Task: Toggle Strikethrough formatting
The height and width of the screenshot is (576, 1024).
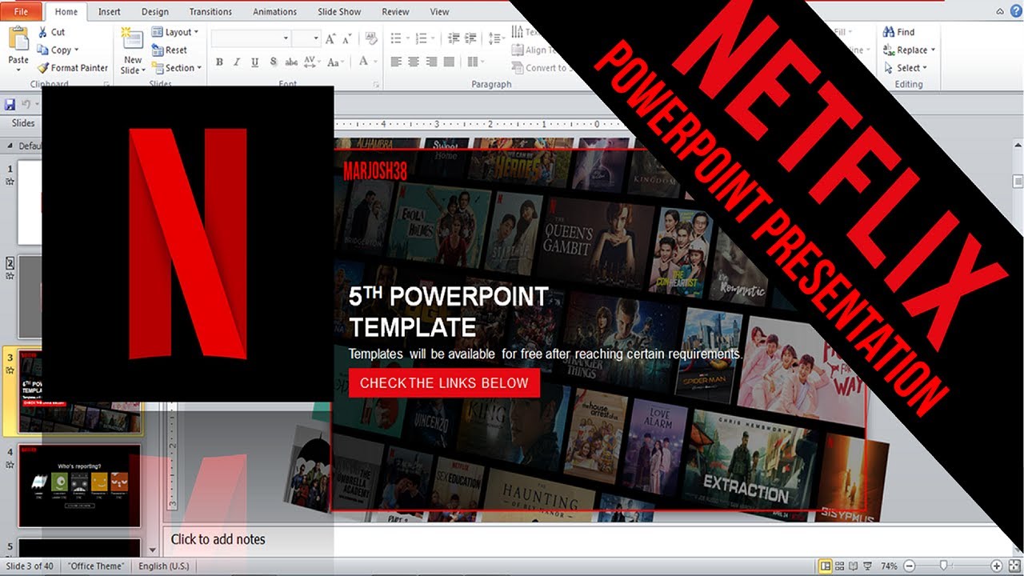Action: point(291,62)
